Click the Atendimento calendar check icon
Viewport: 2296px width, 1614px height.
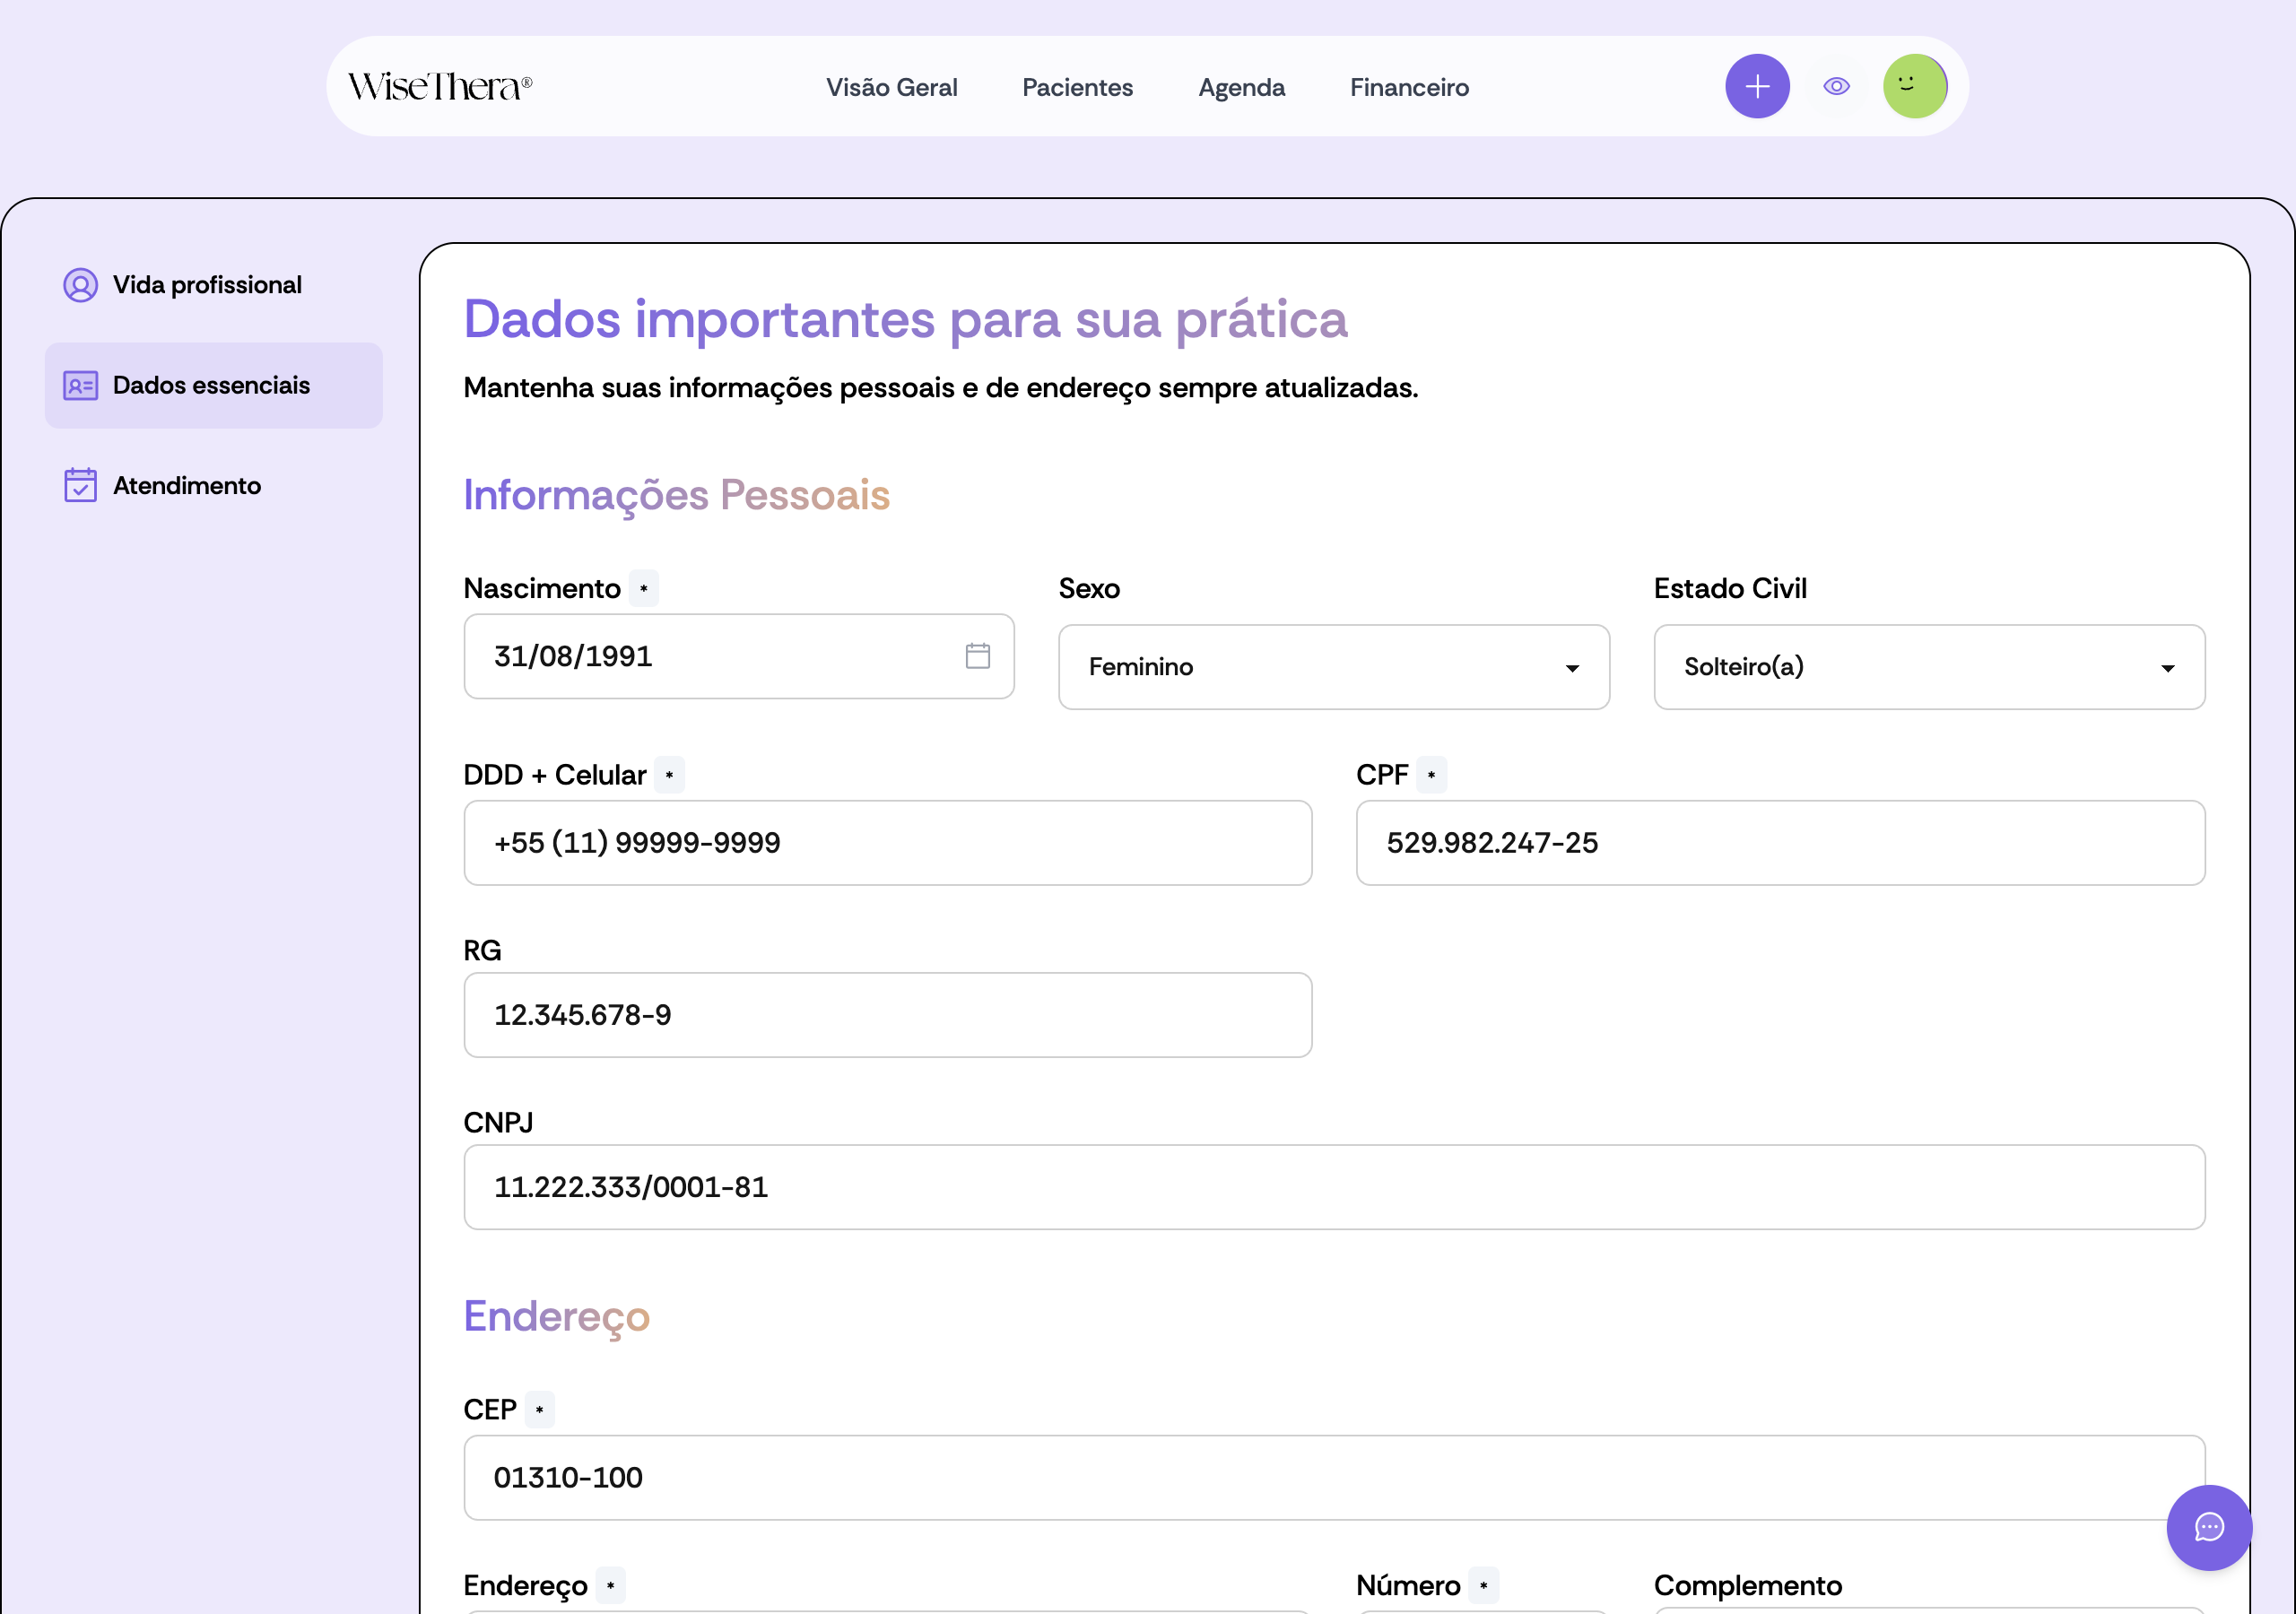(x=81, y=485)
